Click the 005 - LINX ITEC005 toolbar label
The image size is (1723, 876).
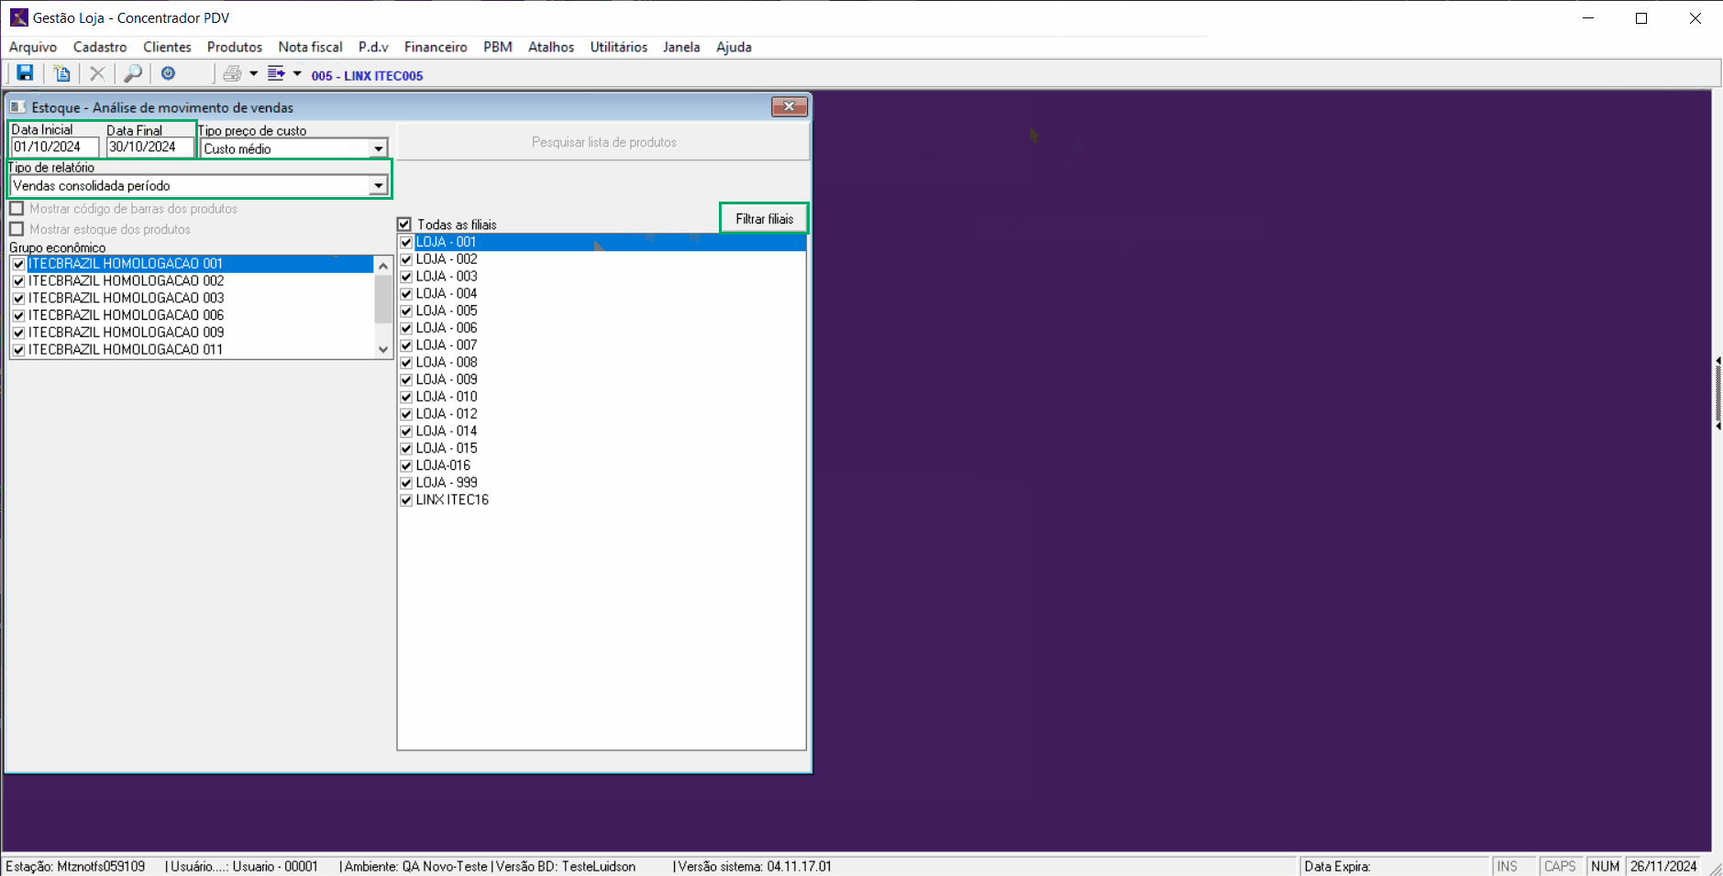tap(367, 76)
